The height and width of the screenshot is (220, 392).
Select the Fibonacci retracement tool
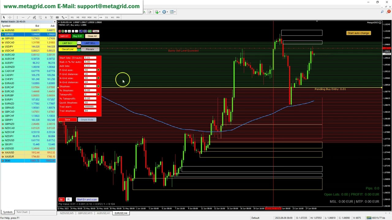pos(40,17)
